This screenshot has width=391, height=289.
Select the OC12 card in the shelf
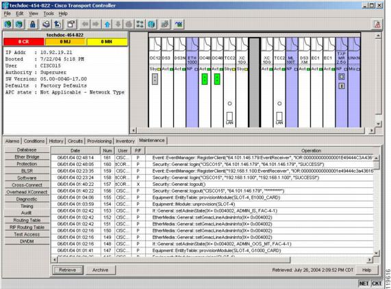pos(155,82)
